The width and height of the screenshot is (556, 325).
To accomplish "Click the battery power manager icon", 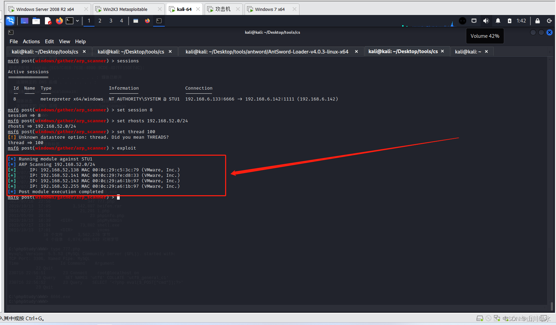I will click(x=510, y=21).
